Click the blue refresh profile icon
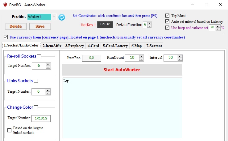This screenshot has height=141, width=228. (62, 17)
